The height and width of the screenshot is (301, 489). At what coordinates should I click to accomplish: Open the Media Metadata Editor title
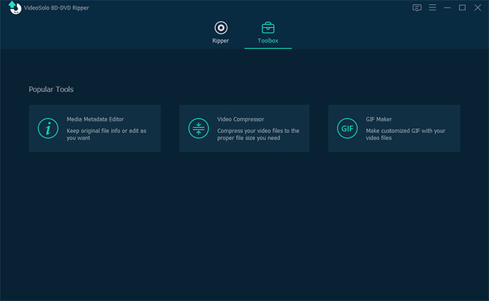coord(95,119)
